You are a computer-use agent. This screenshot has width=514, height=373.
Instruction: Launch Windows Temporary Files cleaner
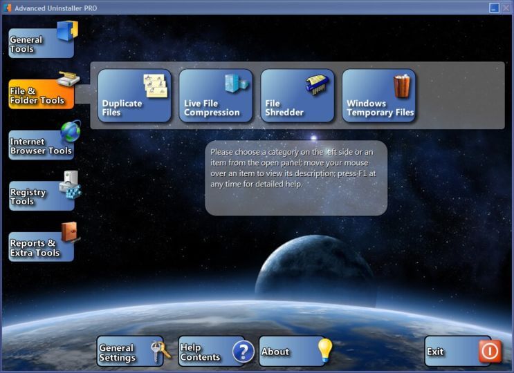tap(379, 95)
